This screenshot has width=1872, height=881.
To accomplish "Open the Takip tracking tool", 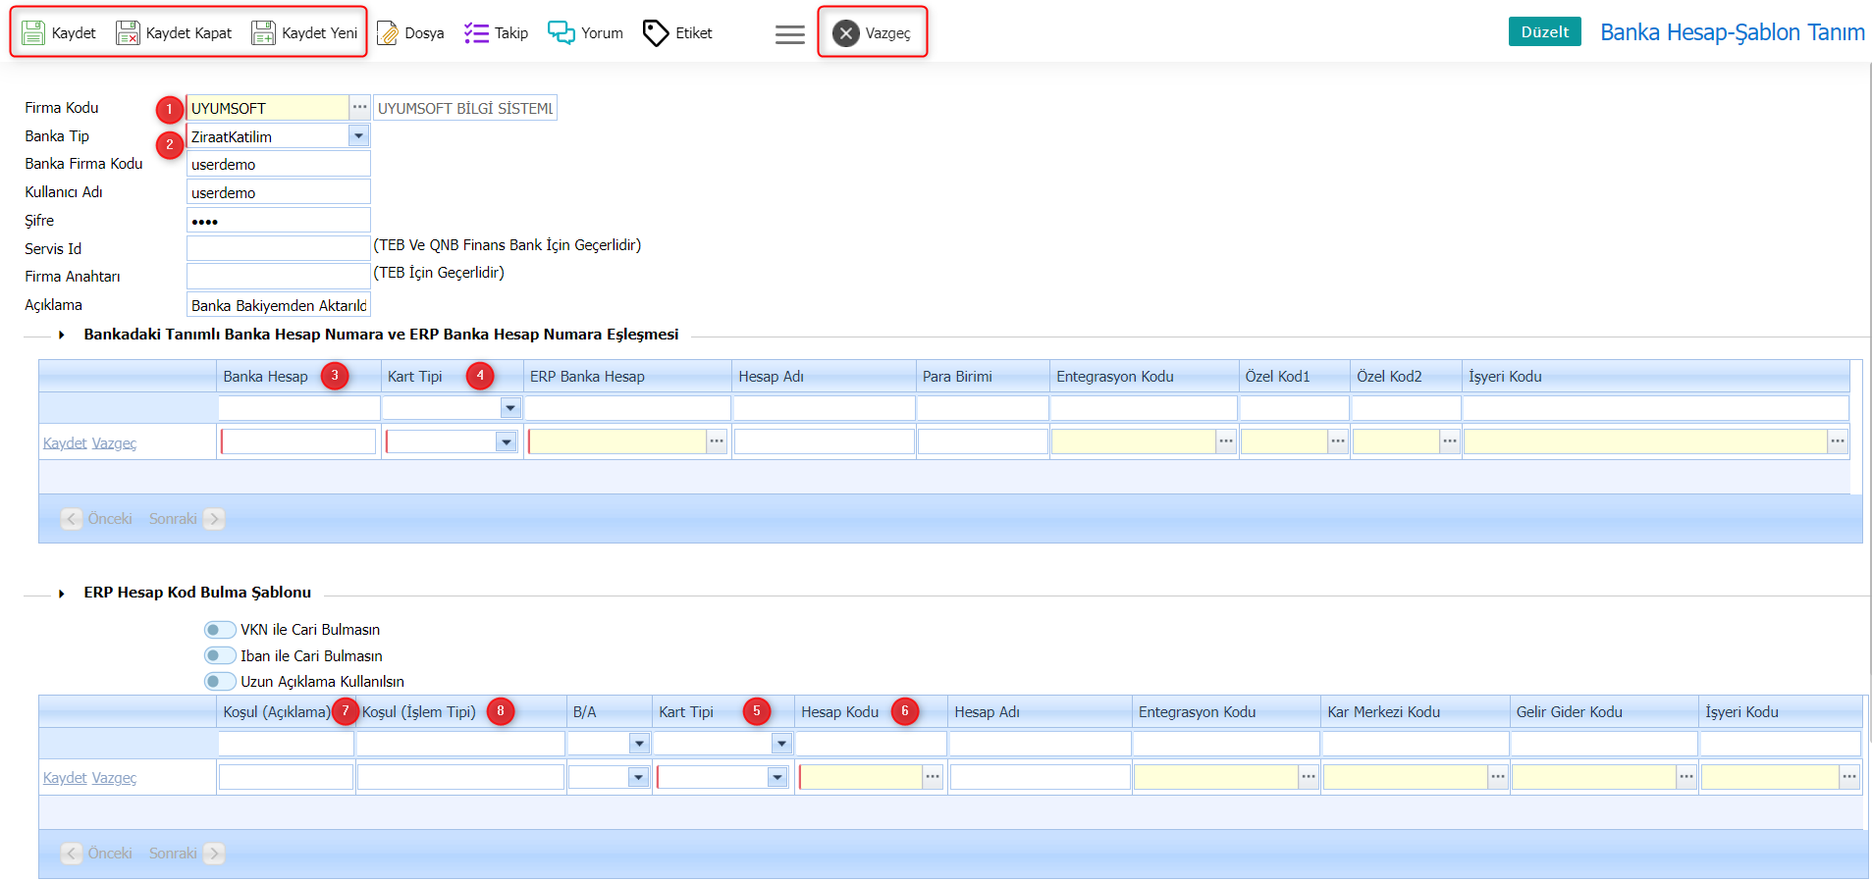I will coord(496,32).
